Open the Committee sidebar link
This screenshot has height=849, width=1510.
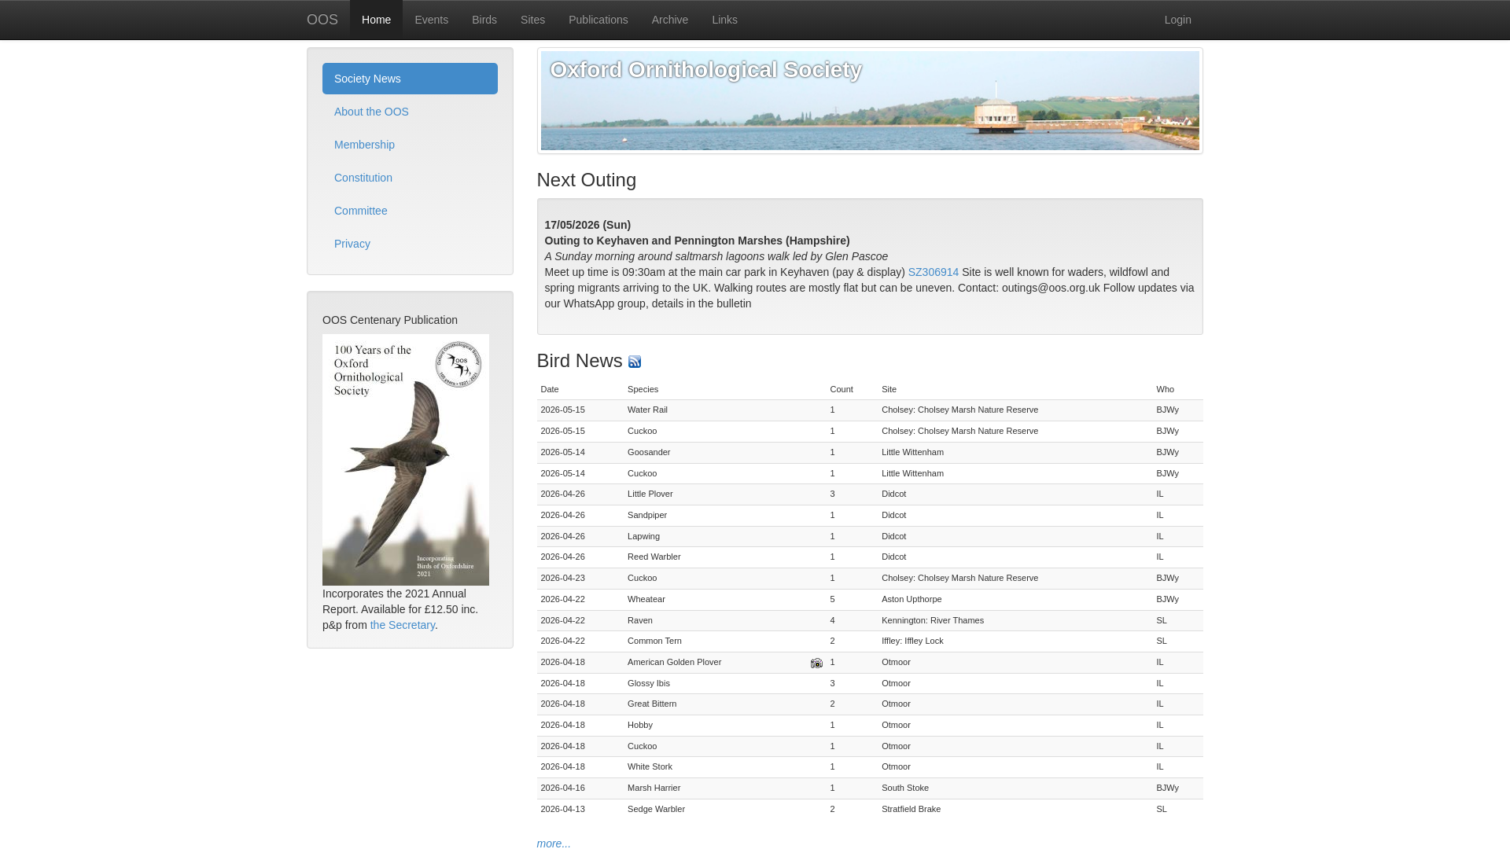coord(410,211)
